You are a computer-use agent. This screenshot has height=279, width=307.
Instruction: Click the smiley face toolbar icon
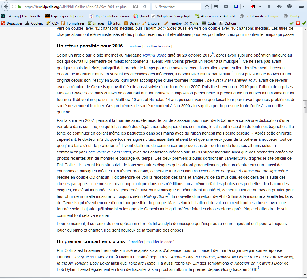click(289, 7)
